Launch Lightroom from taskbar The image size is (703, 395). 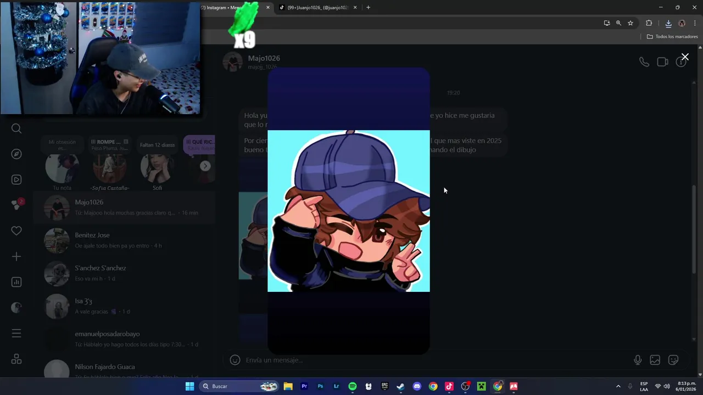(336, 386)
